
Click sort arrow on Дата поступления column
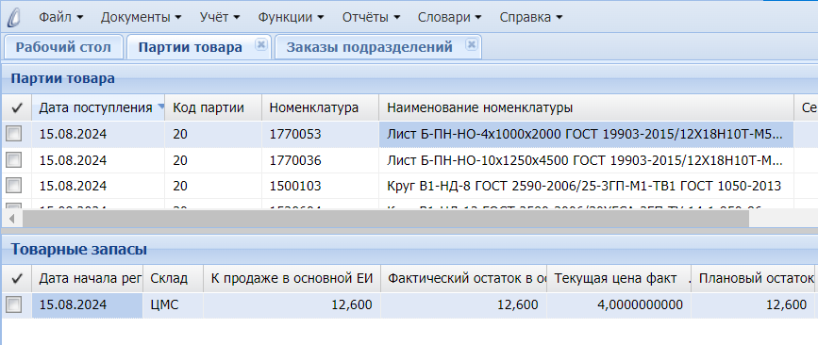pos(160,107)
